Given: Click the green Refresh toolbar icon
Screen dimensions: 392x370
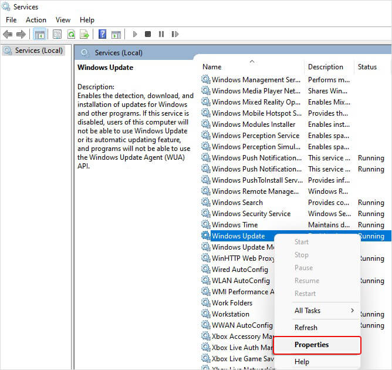Looking at the screenshot, I should [71, 34].
